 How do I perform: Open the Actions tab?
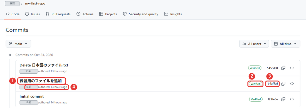coord(85,14)
